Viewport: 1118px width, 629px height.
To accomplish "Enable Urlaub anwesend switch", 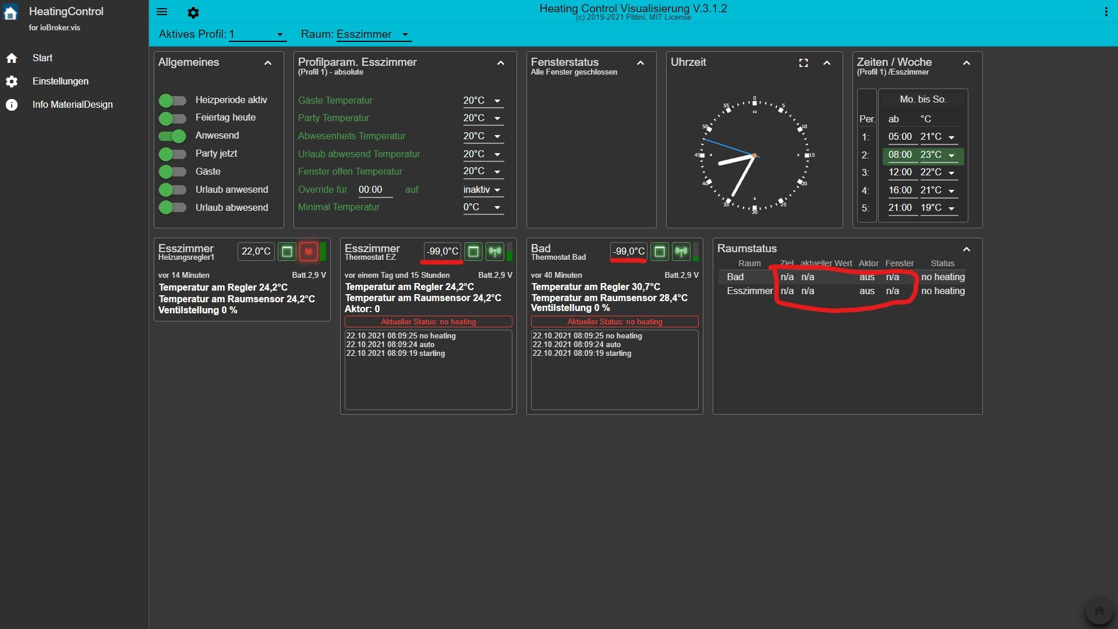I will pyautogui.click(x=172, y=190).
